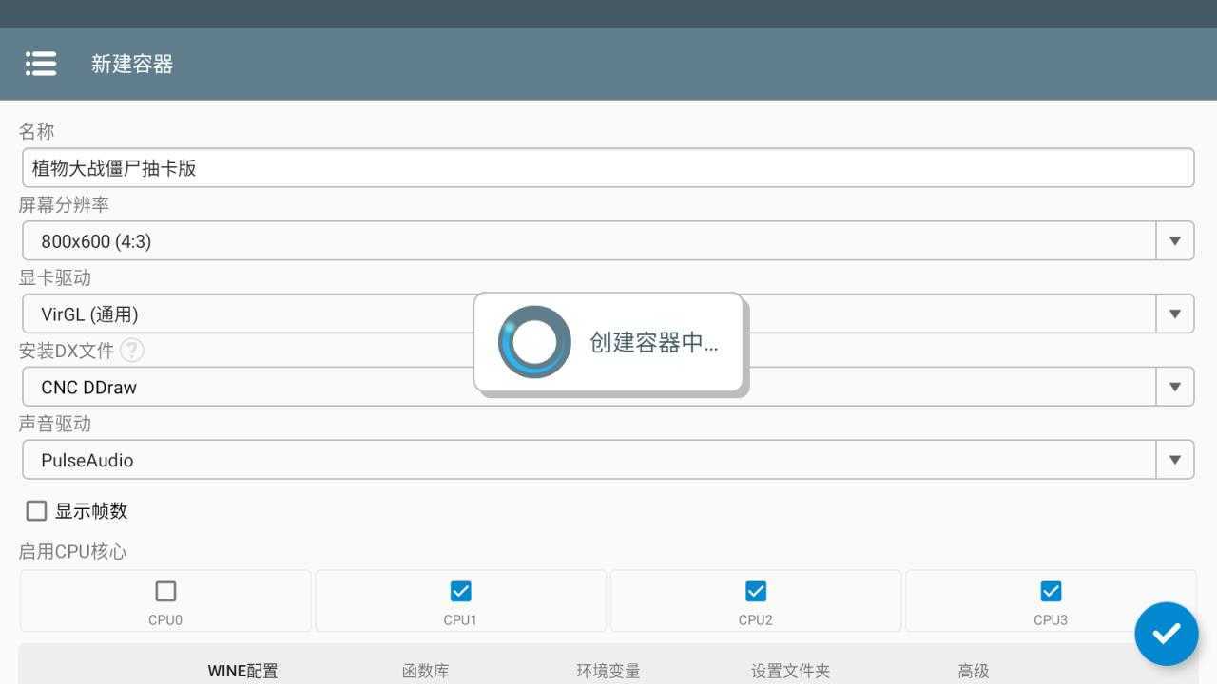Image resolution: width=1217 pixels, height=684 pixels.
Task: Open the 环境变量 tab
Action: click(x=608, y=671)
